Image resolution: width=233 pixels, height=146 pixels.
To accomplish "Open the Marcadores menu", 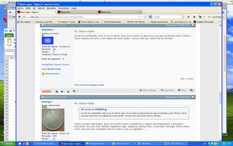I will (51, 8).
